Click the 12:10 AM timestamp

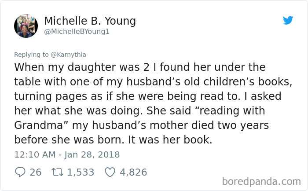coord(35,154)
